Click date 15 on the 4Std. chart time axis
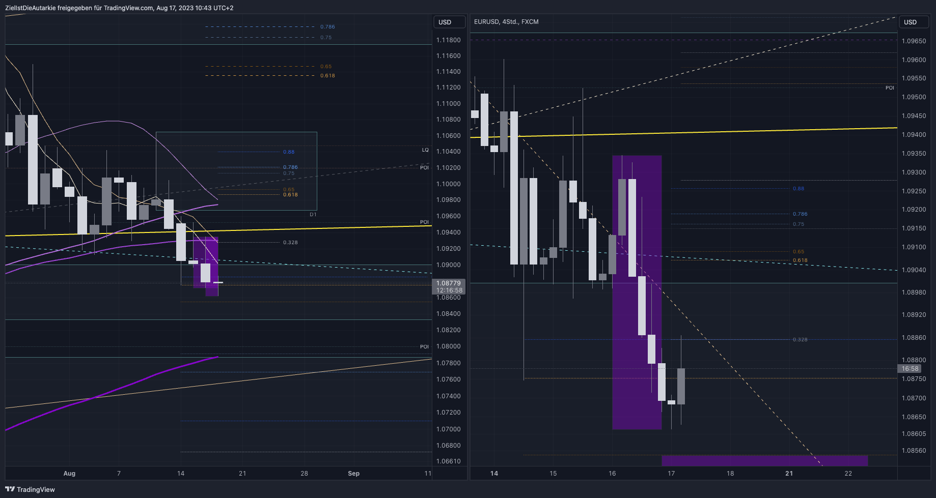This screenshot has height=498, width=936. (x=553, y=473)
